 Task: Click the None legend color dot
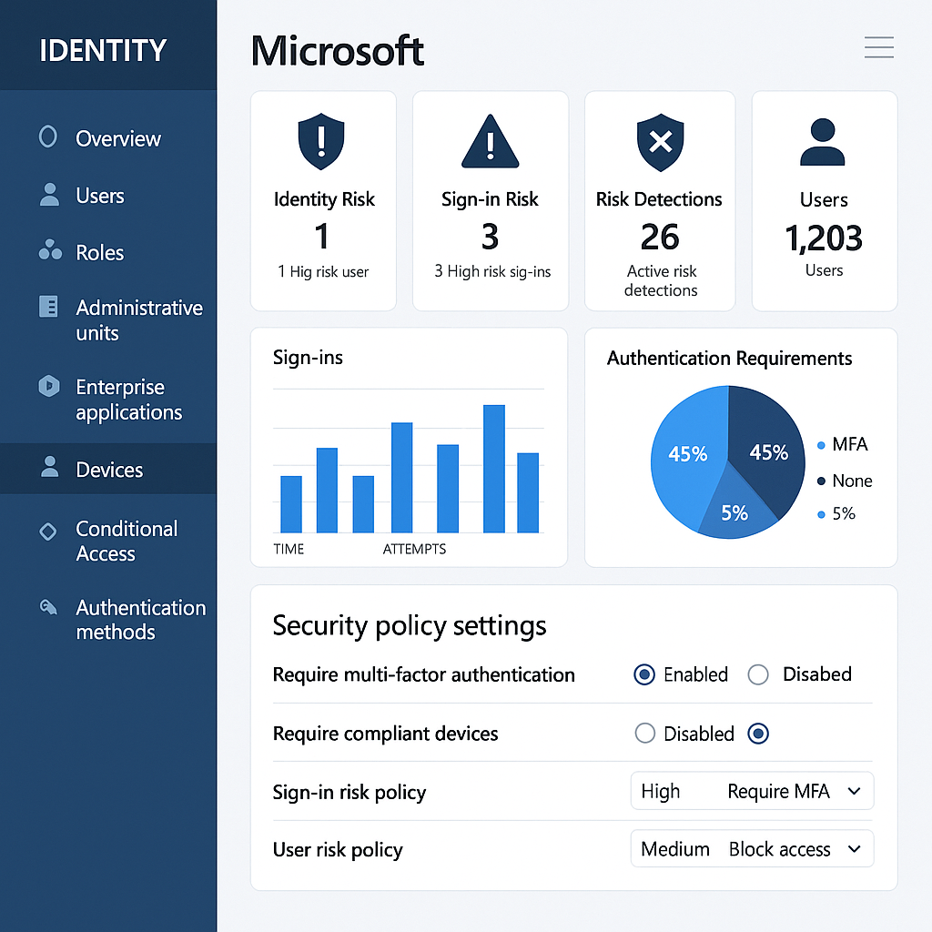(x=821, y=481)
